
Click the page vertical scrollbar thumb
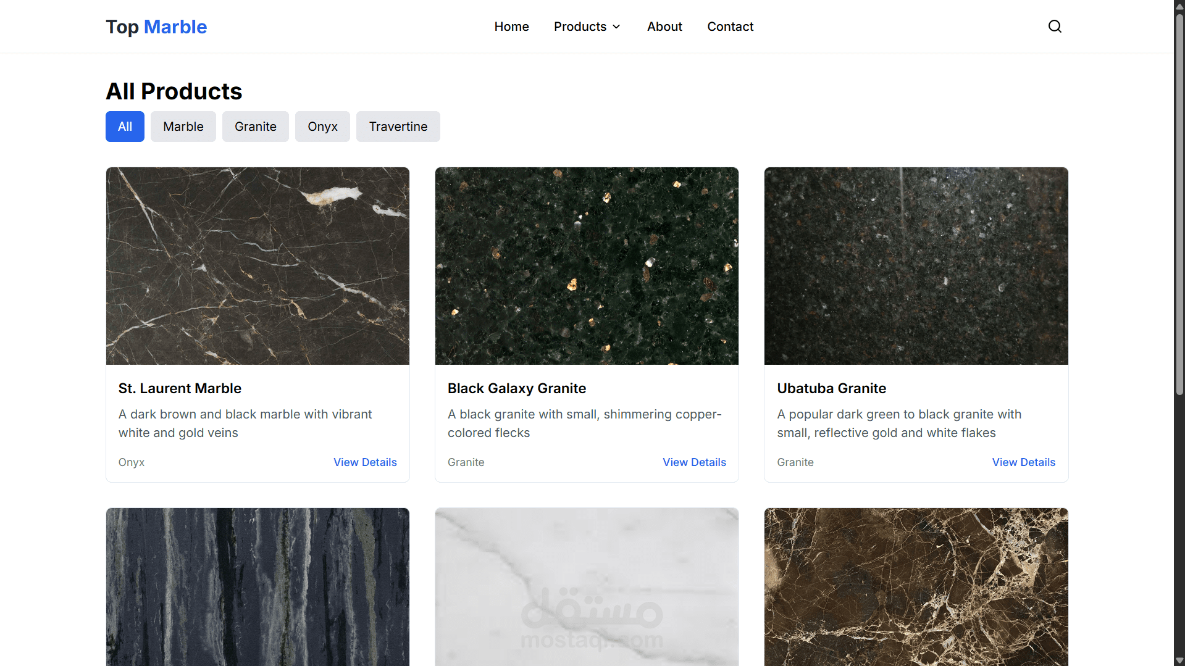coord(1179,204)
